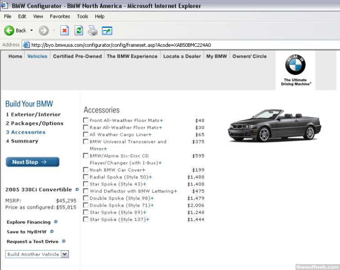Image resolution: width=340 pixels, height=270 pixels.
Task: Click the Print icon in toolbar
Action: pyautogui.click(x=93, y=31)
